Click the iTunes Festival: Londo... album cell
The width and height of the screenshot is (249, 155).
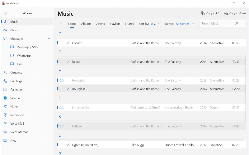pos(180,145)
